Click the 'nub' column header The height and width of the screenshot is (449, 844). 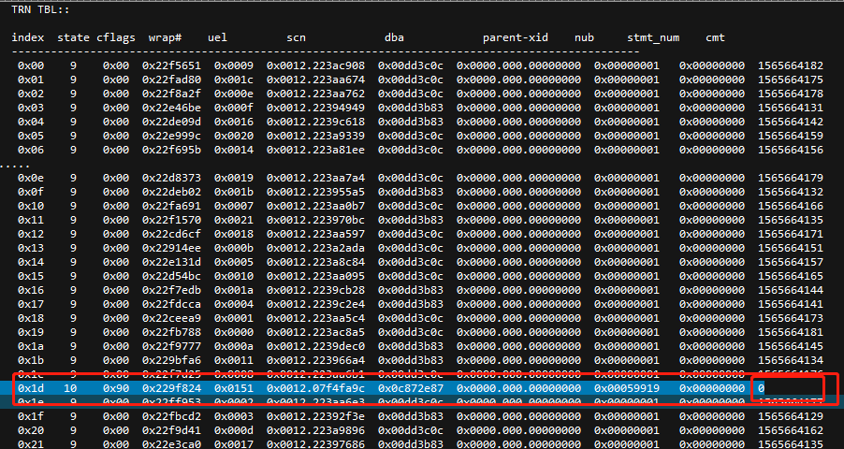(x=584, y=37)
